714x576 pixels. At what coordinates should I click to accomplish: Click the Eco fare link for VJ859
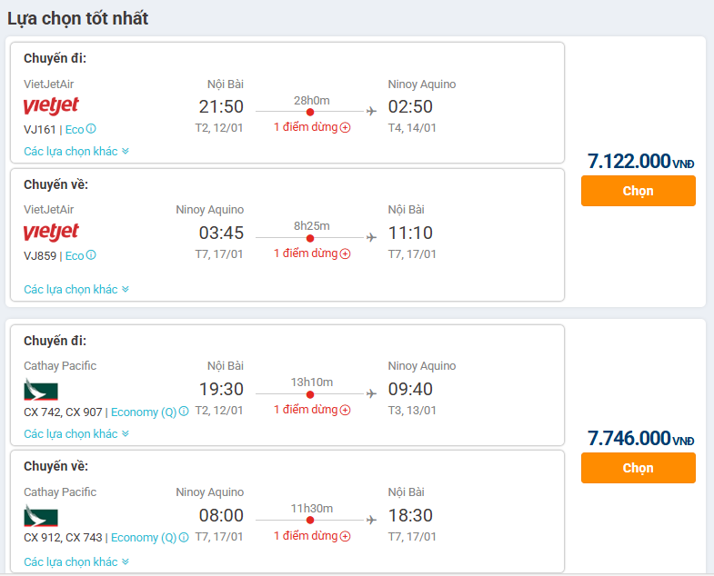74,255
